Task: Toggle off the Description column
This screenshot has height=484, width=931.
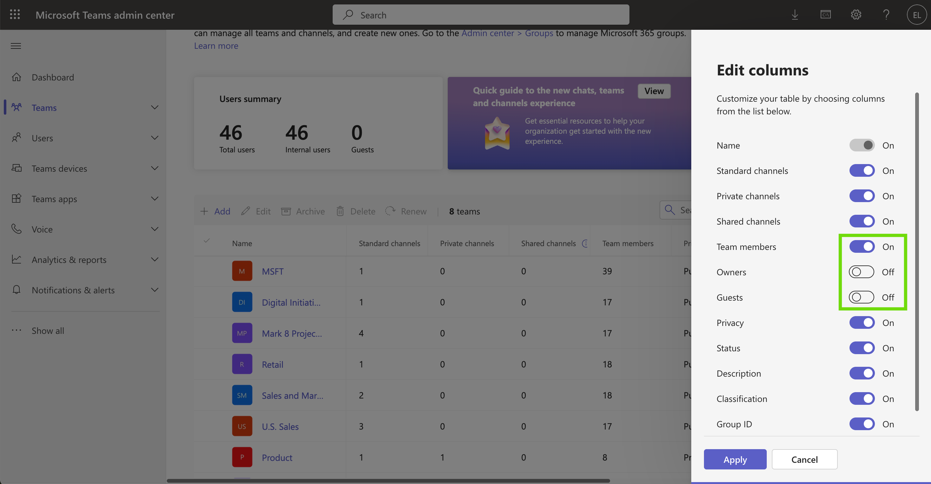Action: 862,373
